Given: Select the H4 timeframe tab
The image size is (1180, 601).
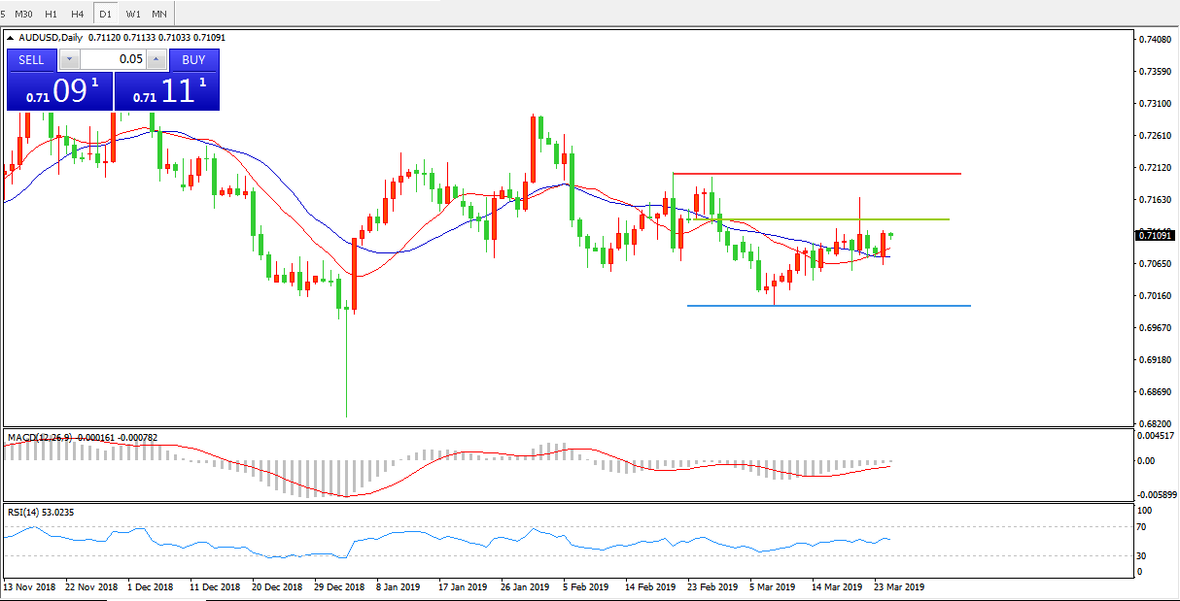Looking at the screenshot, I should (78, 14).
